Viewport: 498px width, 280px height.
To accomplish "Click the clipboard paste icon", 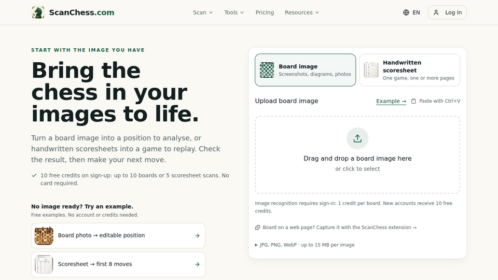I will coord(413,101).
